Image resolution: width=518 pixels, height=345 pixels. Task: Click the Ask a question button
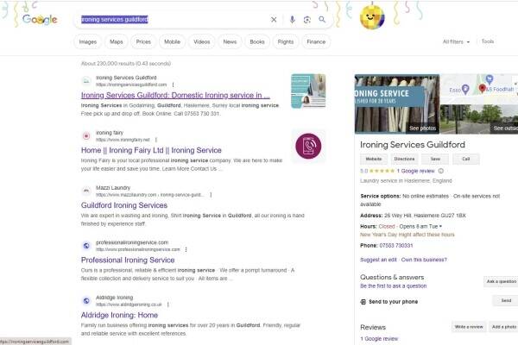501,282
